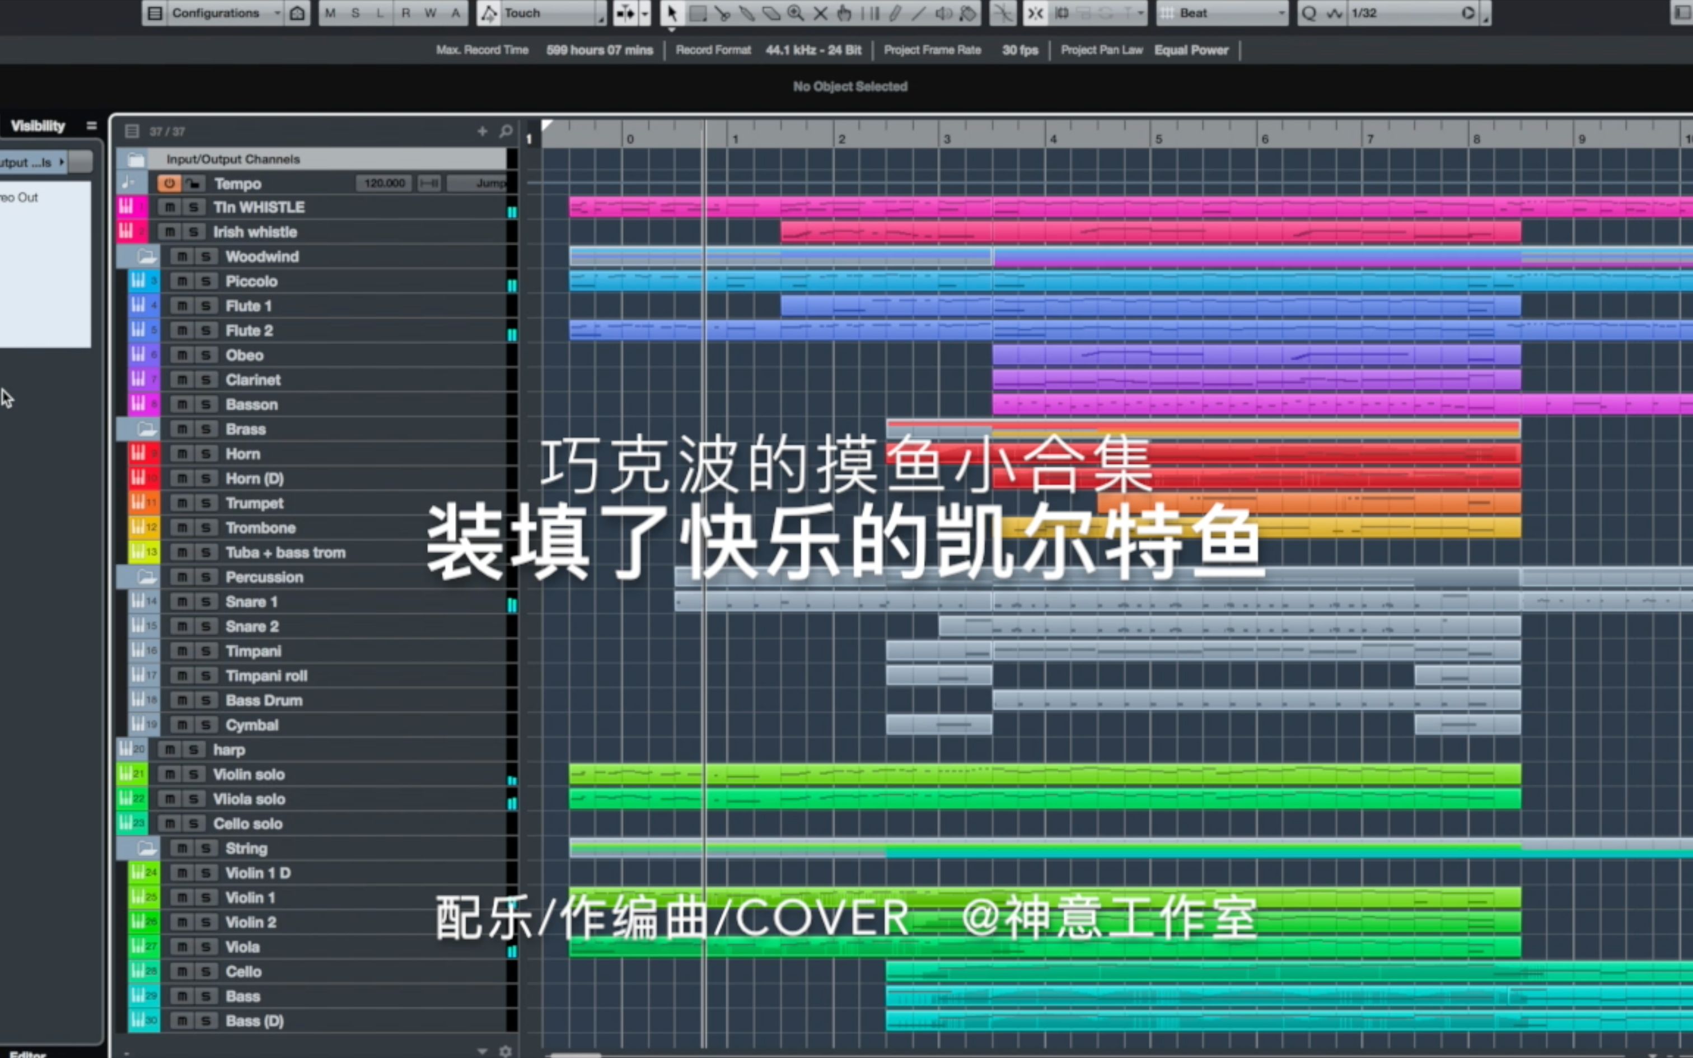Image resolution: width=1693 pixels, height=1058 pixels.
Task: Click the Input/Output Channels folder icon
Action: [135, 160]
